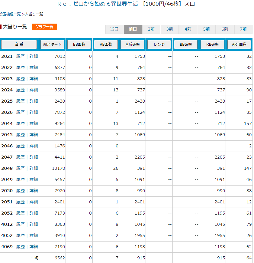
Task: Sort by 総スタート column header
Action: [x=52, y=44]
